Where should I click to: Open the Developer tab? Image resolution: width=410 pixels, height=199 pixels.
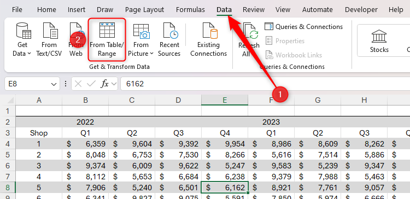[361, 10]
